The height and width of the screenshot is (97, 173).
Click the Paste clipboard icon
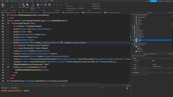pos(2,5)
